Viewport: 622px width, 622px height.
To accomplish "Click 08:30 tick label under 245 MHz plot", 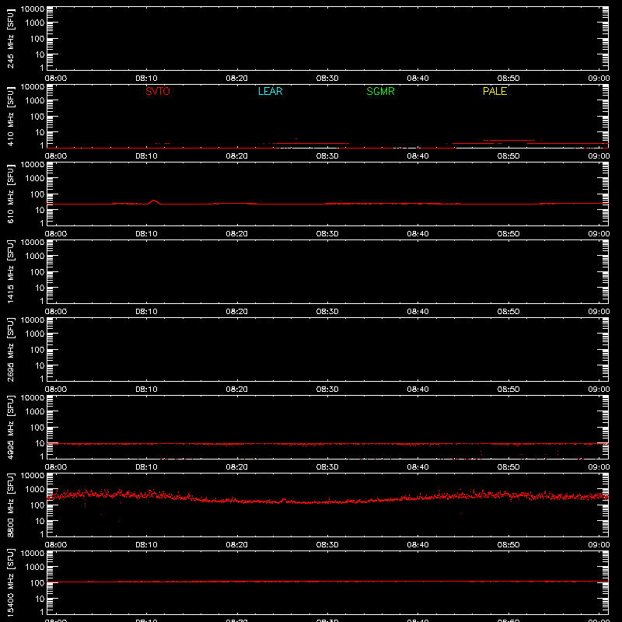I will pyautogui.click(x=327, y=79).
